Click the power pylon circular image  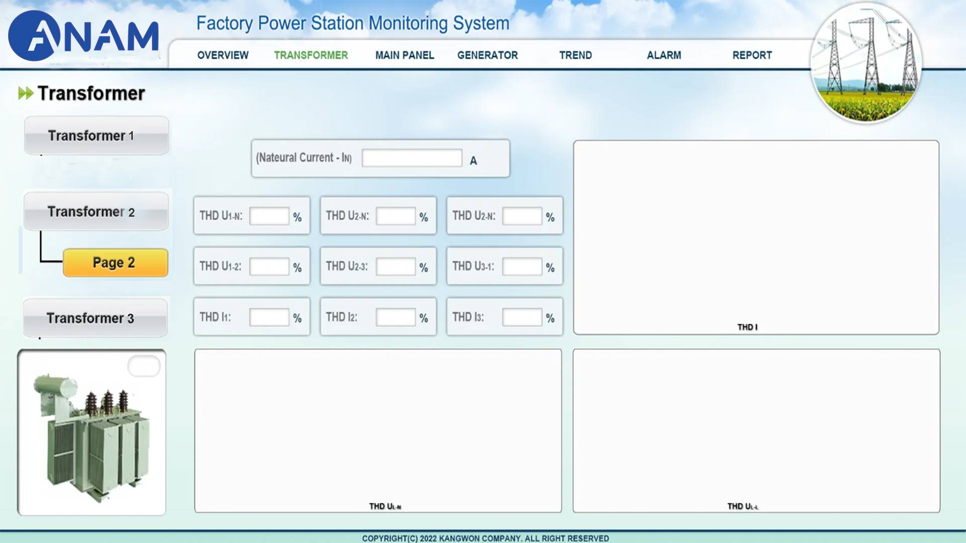pyautogui.click(x=866, y=63)
